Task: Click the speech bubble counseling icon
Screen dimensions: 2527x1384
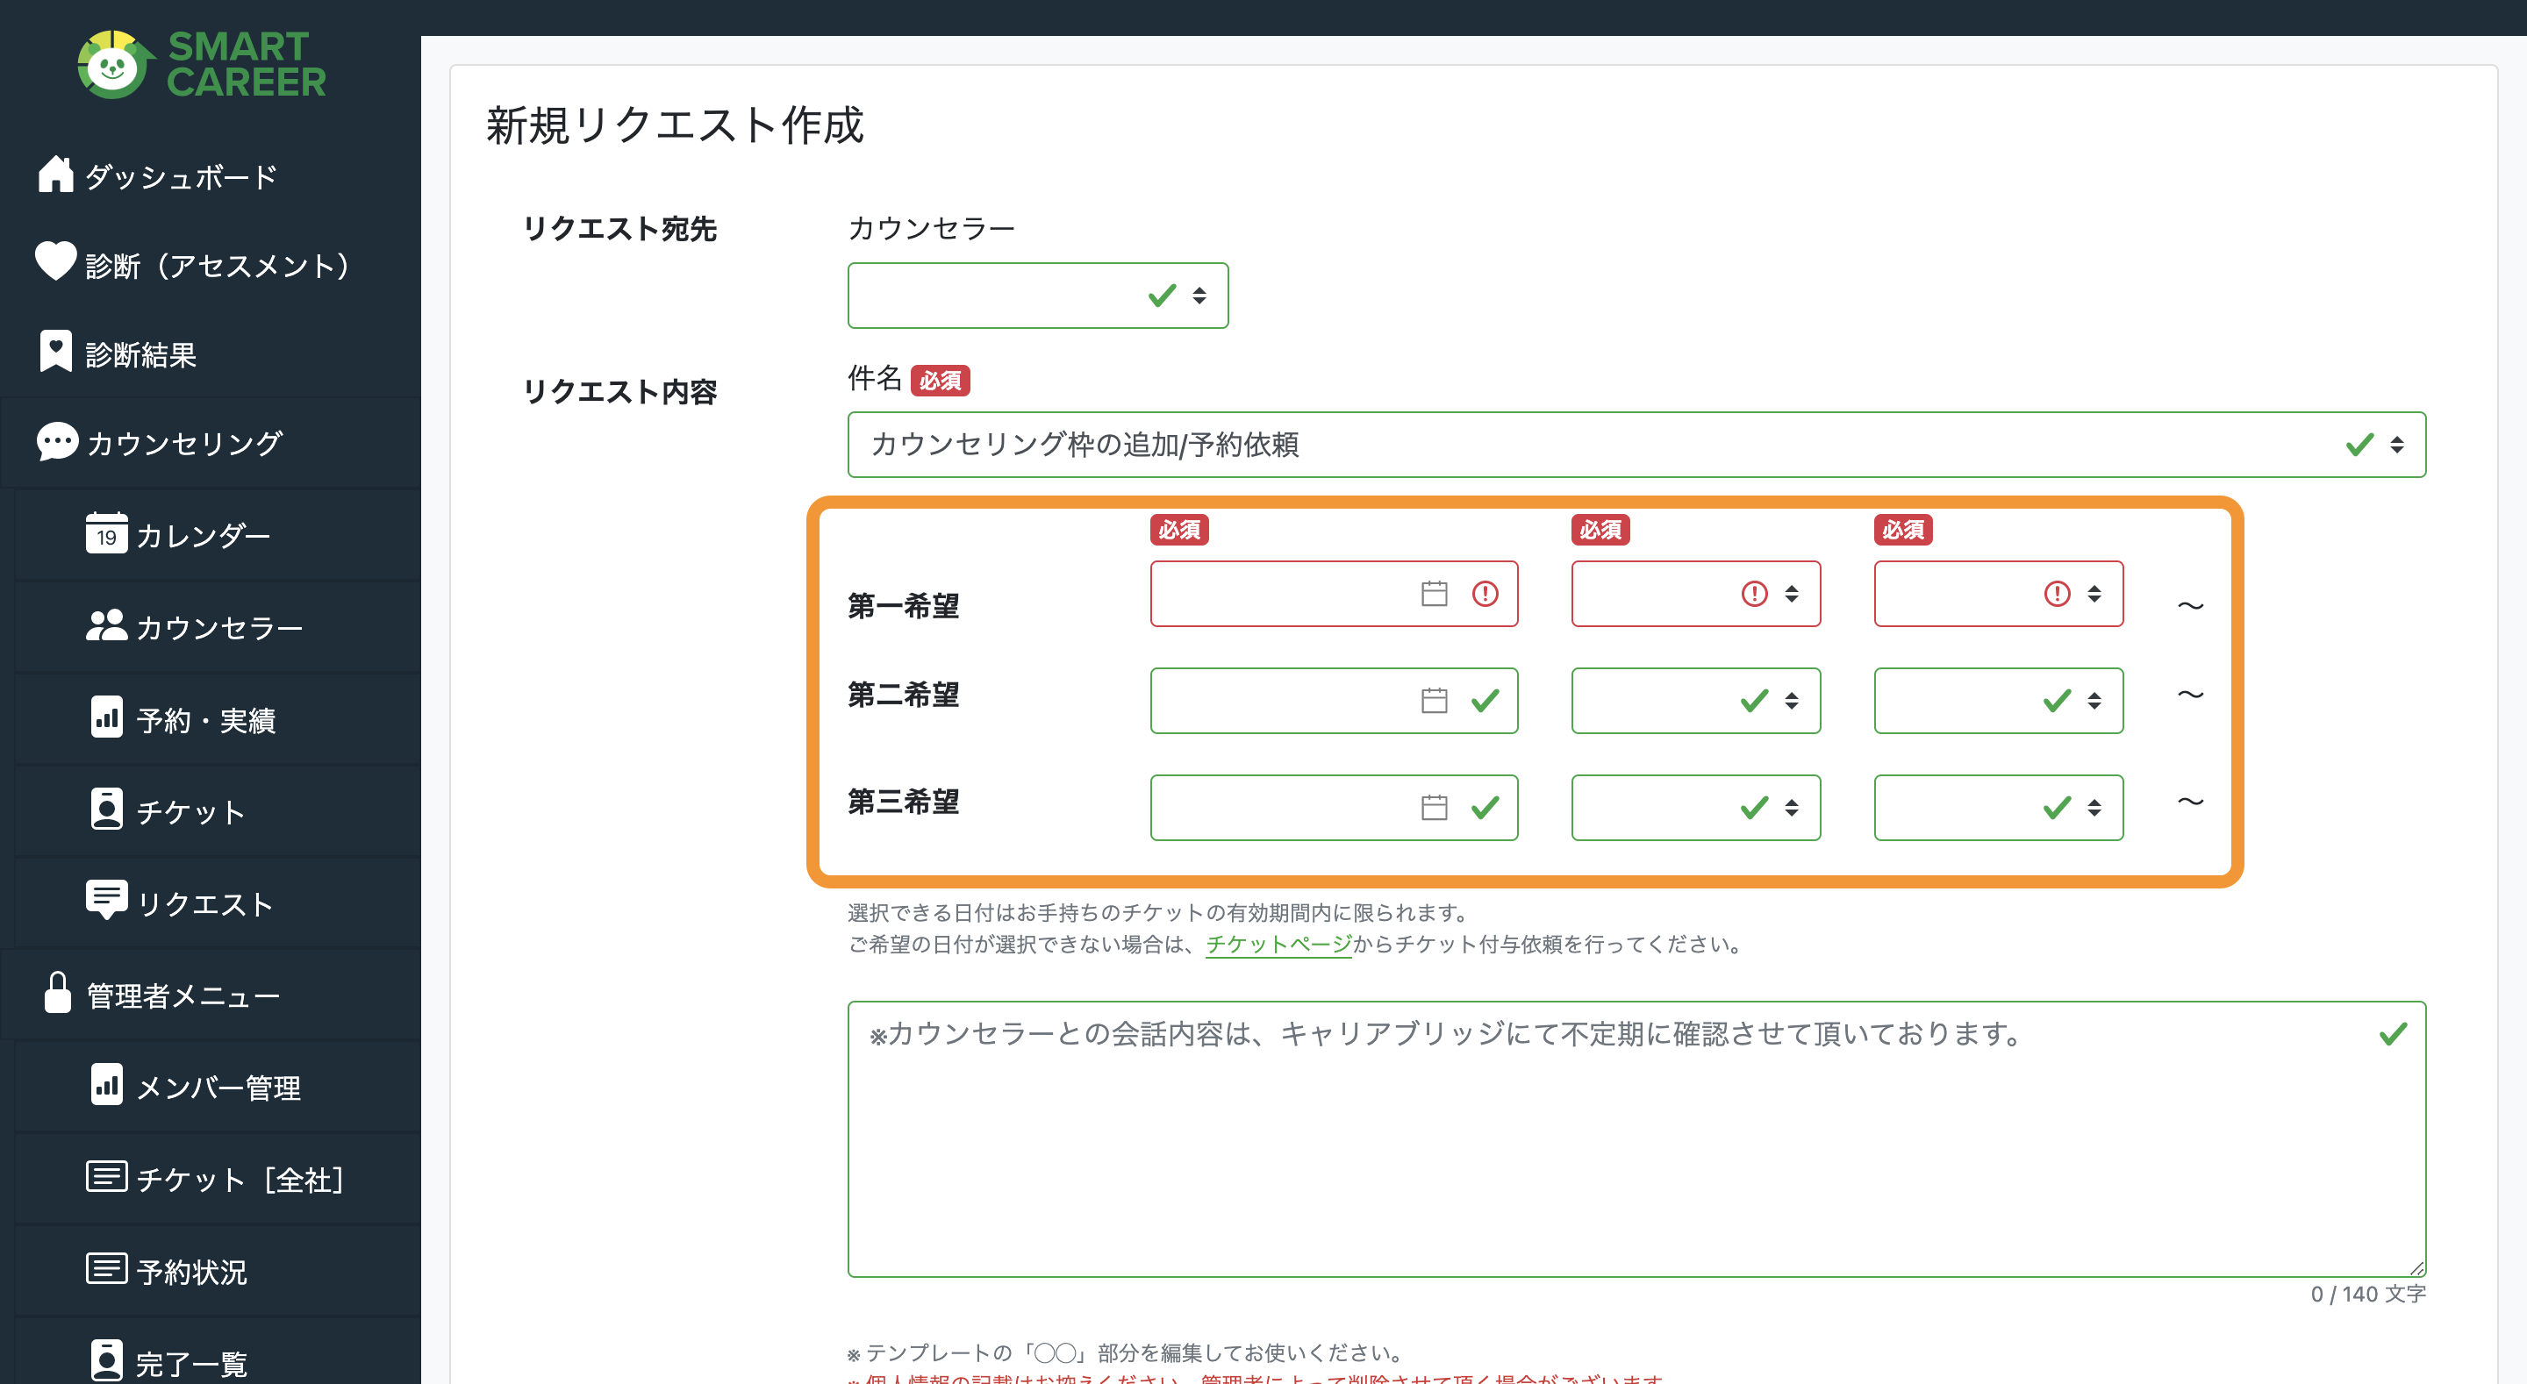Action: [x=57, y=441]
